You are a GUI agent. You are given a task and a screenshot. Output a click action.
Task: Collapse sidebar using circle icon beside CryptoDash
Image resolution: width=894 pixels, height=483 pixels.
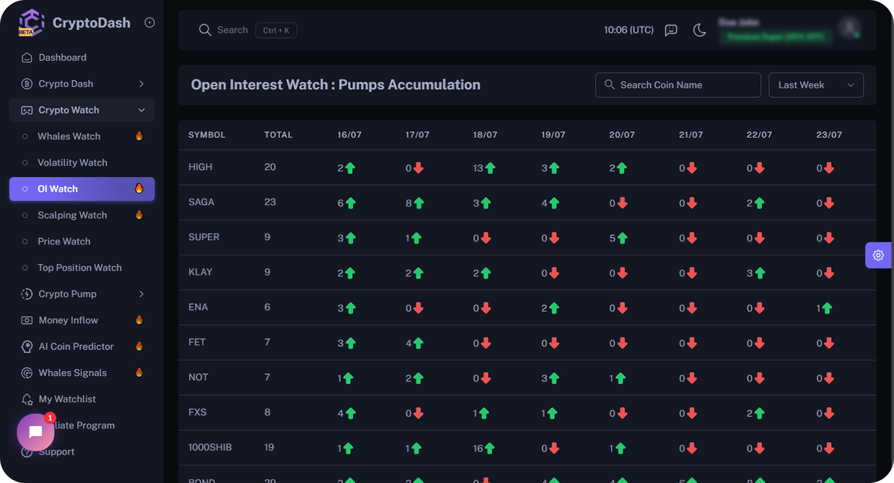click(x=149, y=23)
